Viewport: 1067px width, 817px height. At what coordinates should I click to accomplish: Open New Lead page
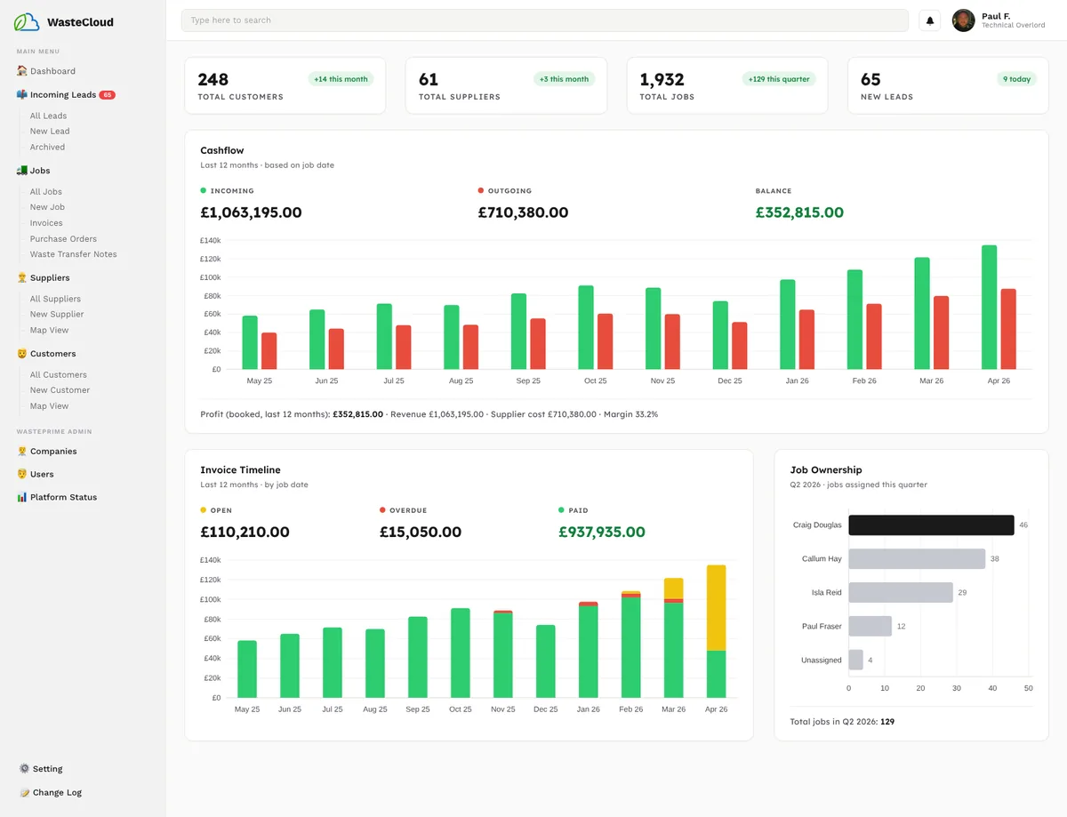[50, 131]
